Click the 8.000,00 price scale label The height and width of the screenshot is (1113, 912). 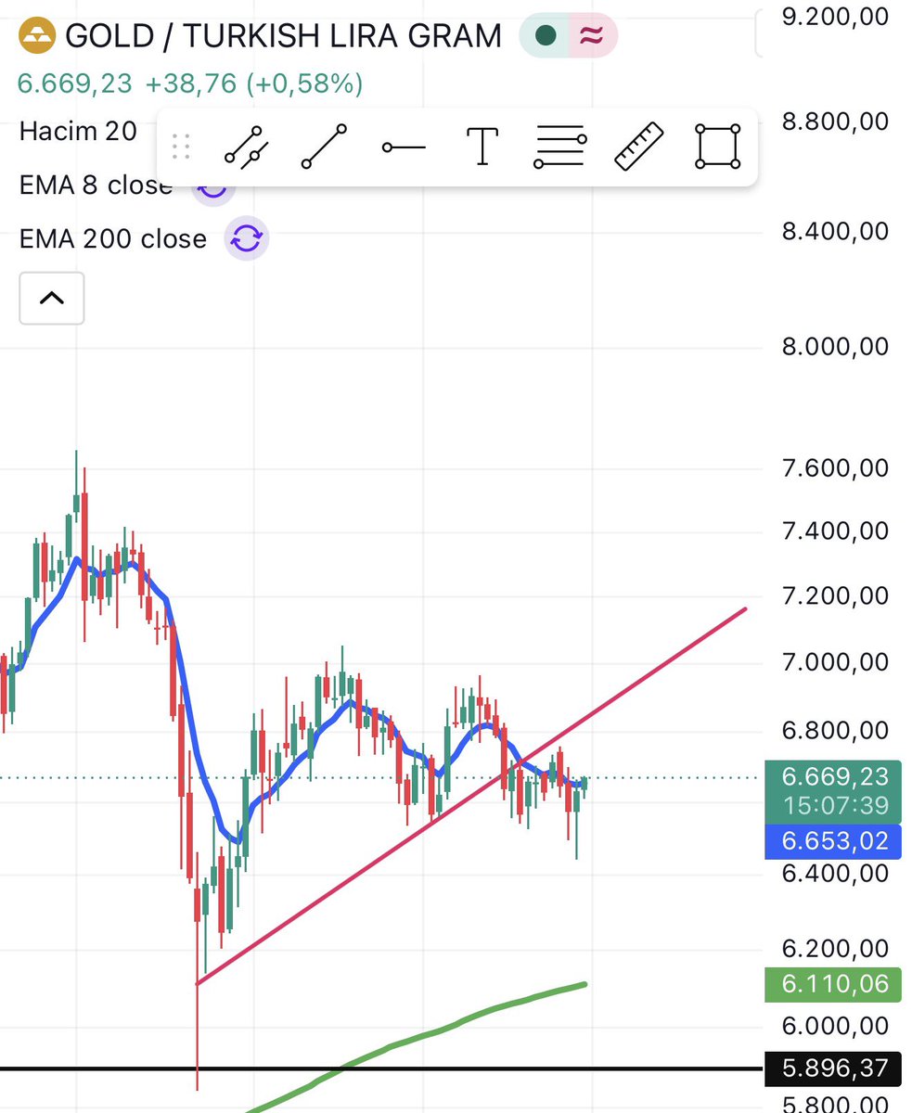point(836,346)
